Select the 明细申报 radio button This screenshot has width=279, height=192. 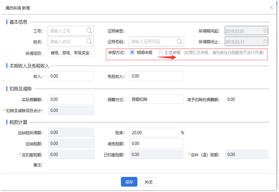[x=132, y=52]
